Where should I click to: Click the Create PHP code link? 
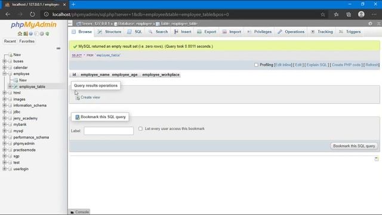coord(346,65)
